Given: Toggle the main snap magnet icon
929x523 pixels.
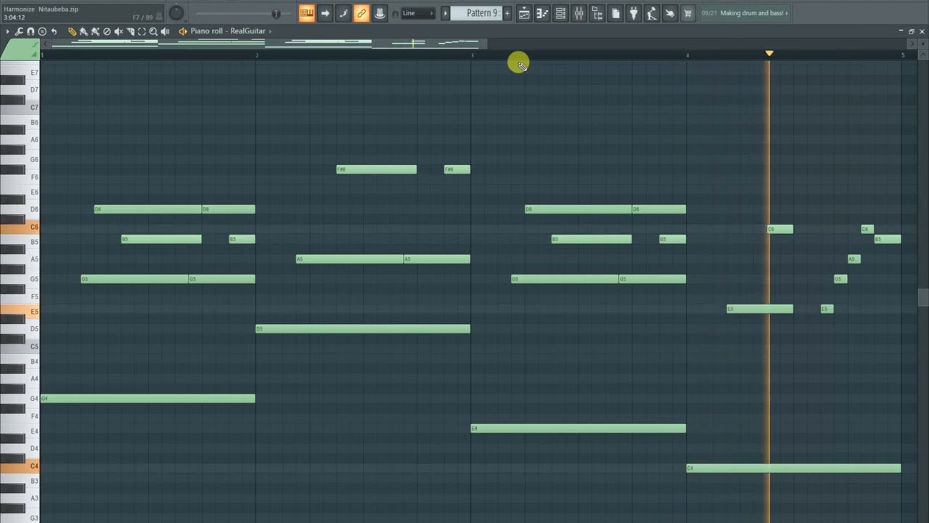Looking at the screenshot, I should pos(396,14).
